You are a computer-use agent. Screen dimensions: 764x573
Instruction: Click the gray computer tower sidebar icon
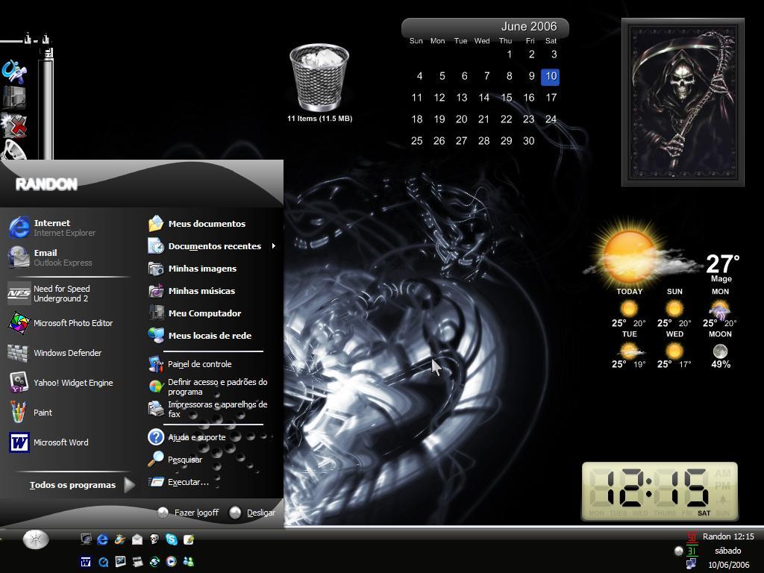coord(14,98)
